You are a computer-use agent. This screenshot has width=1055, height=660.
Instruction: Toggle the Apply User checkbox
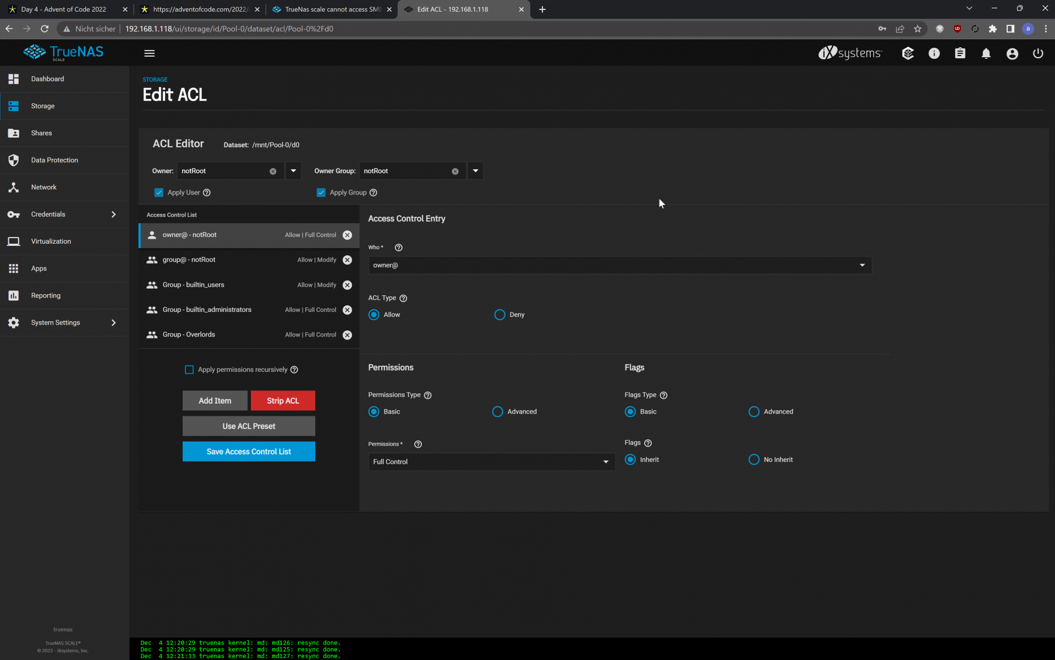(159, 193)
